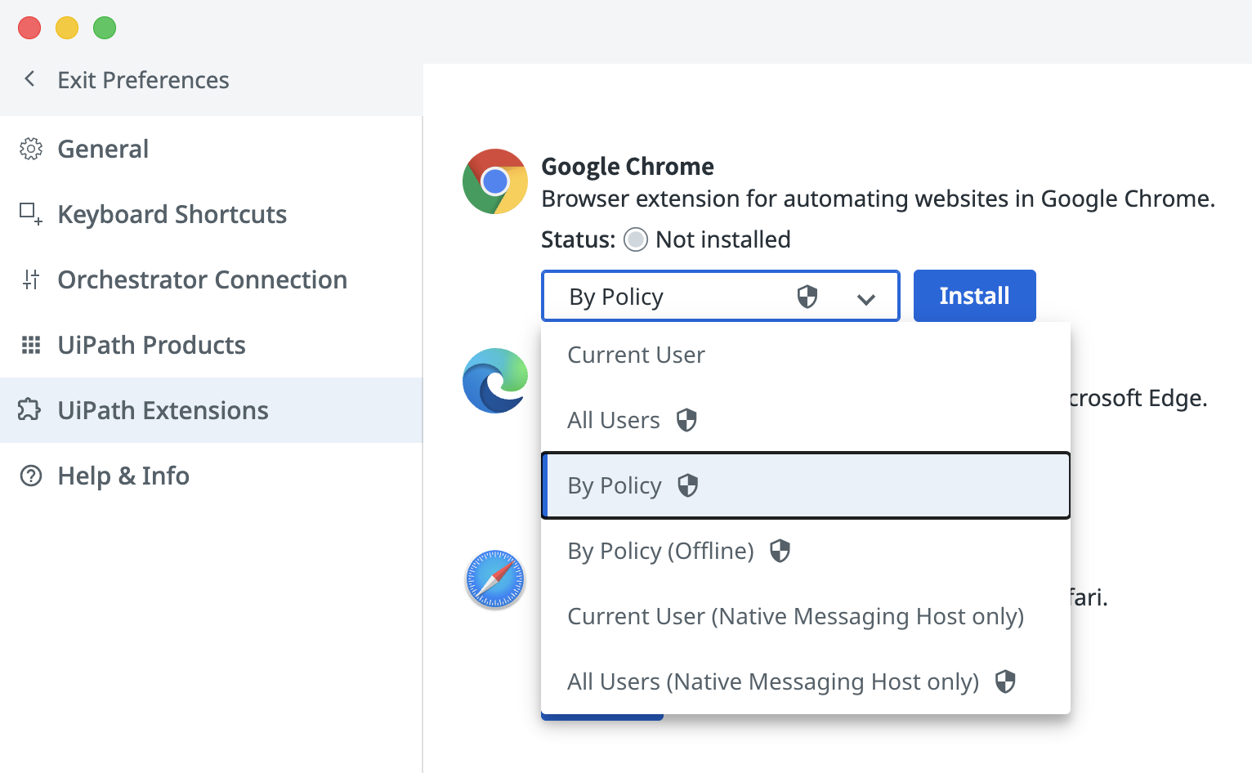Click the Microsoft Edge logo

[x=495, y=381]
